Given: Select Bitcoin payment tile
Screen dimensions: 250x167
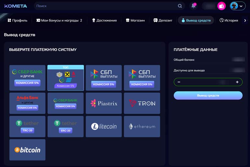Looking at the screenshot, I should [x=27, y=150].
